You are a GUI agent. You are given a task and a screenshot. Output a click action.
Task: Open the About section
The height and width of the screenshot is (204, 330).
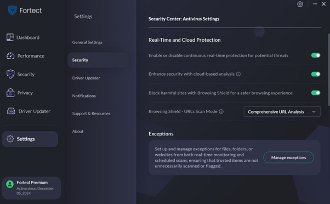click(78, 132)
